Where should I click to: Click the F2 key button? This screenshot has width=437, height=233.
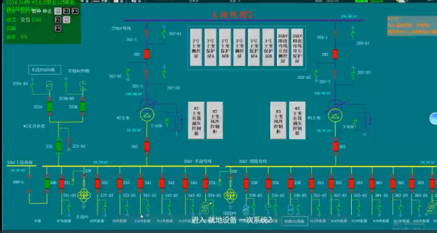[x=66, y=11]
